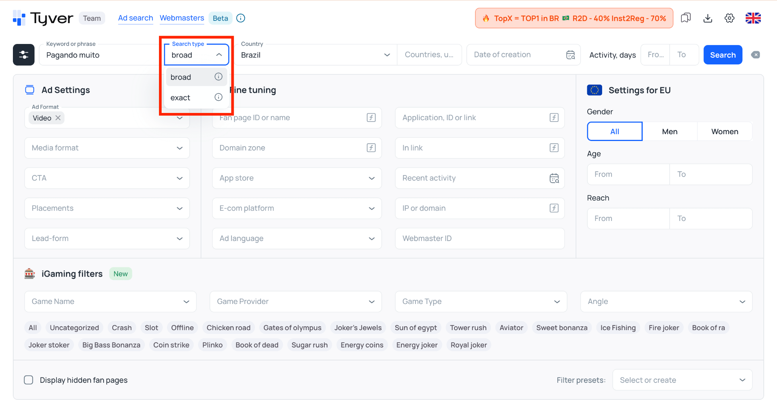The width and height of the screenshot is (777, 401).
Task: Open the TopX promo banner
Action: coord(574,18)
